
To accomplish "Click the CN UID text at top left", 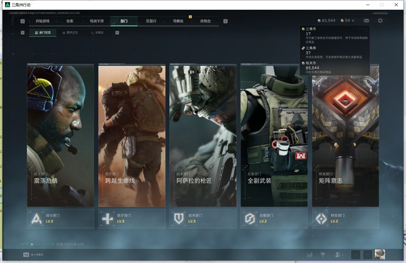I will [44, 13].
